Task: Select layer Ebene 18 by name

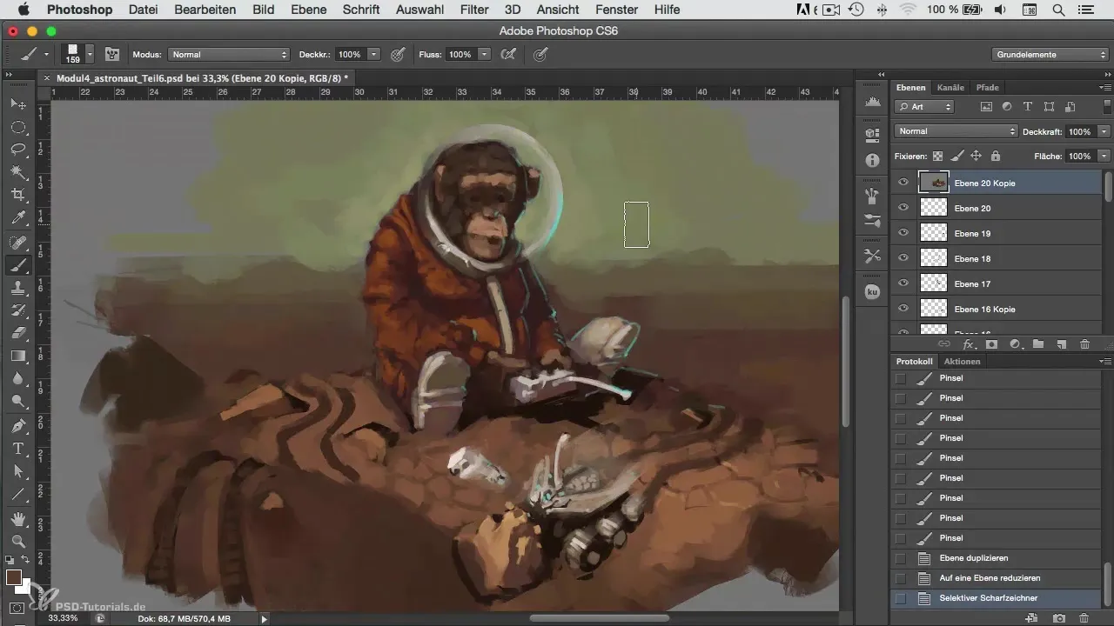Action: click(972, 259)
